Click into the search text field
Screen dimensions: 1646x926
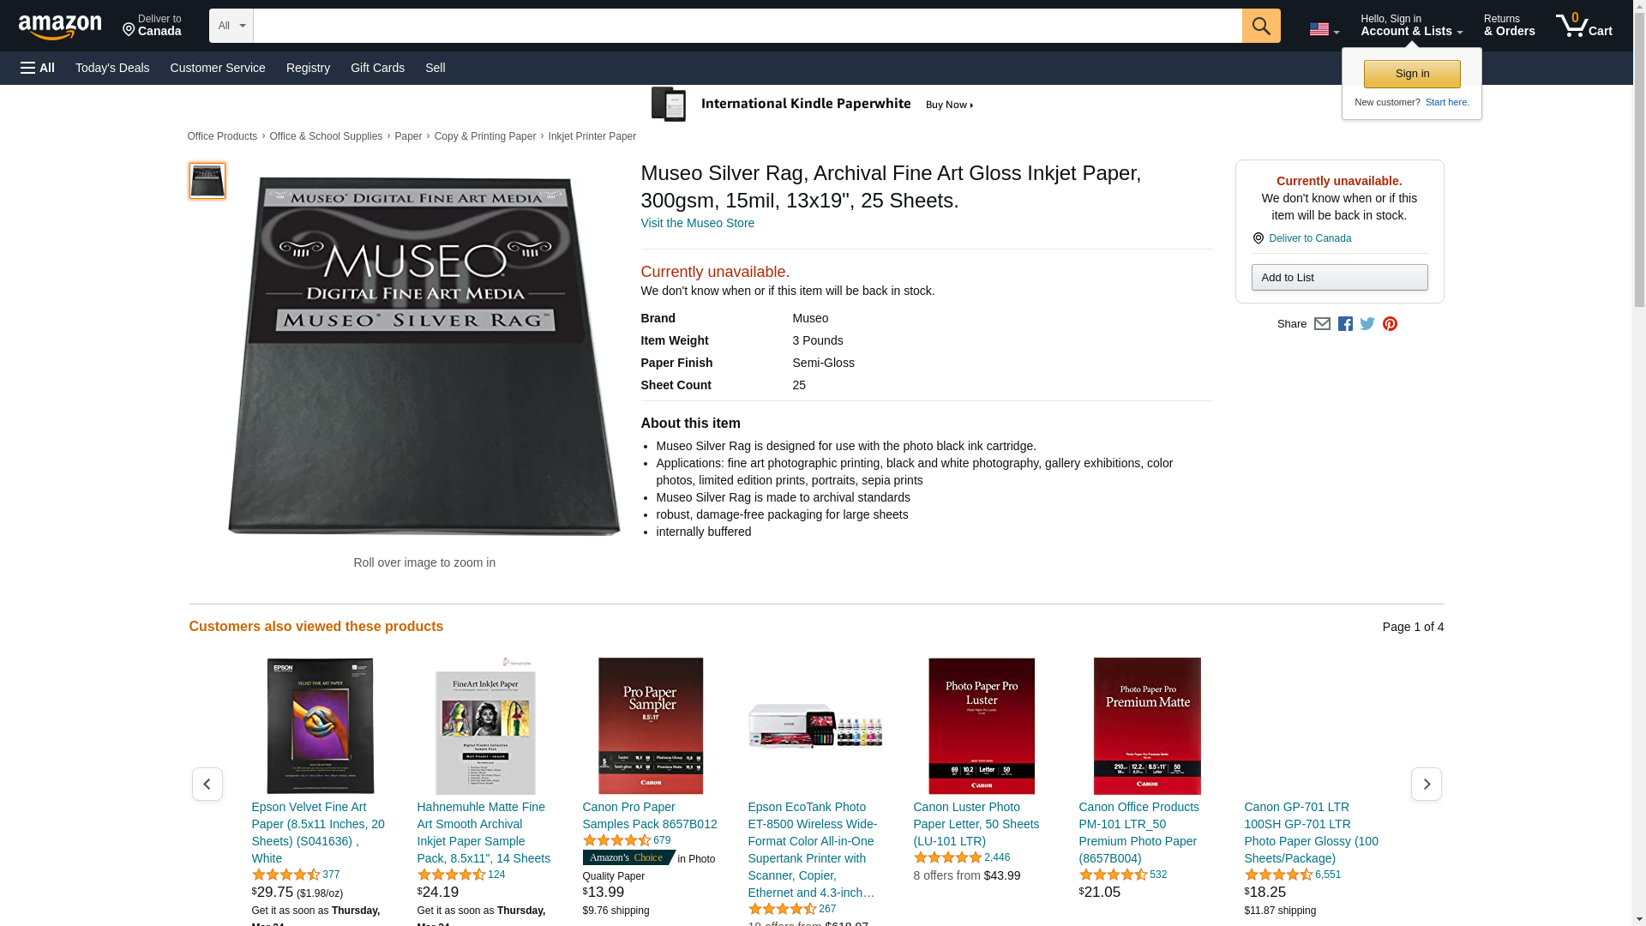pos(746,26)
